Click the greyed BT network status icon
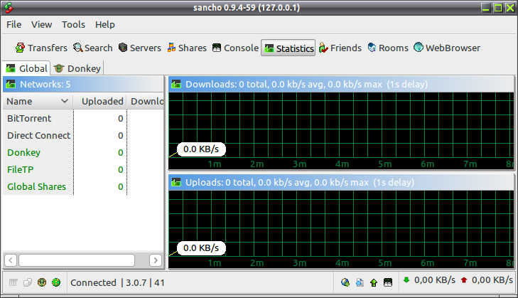The image size is (518, 298). point(14,282)
